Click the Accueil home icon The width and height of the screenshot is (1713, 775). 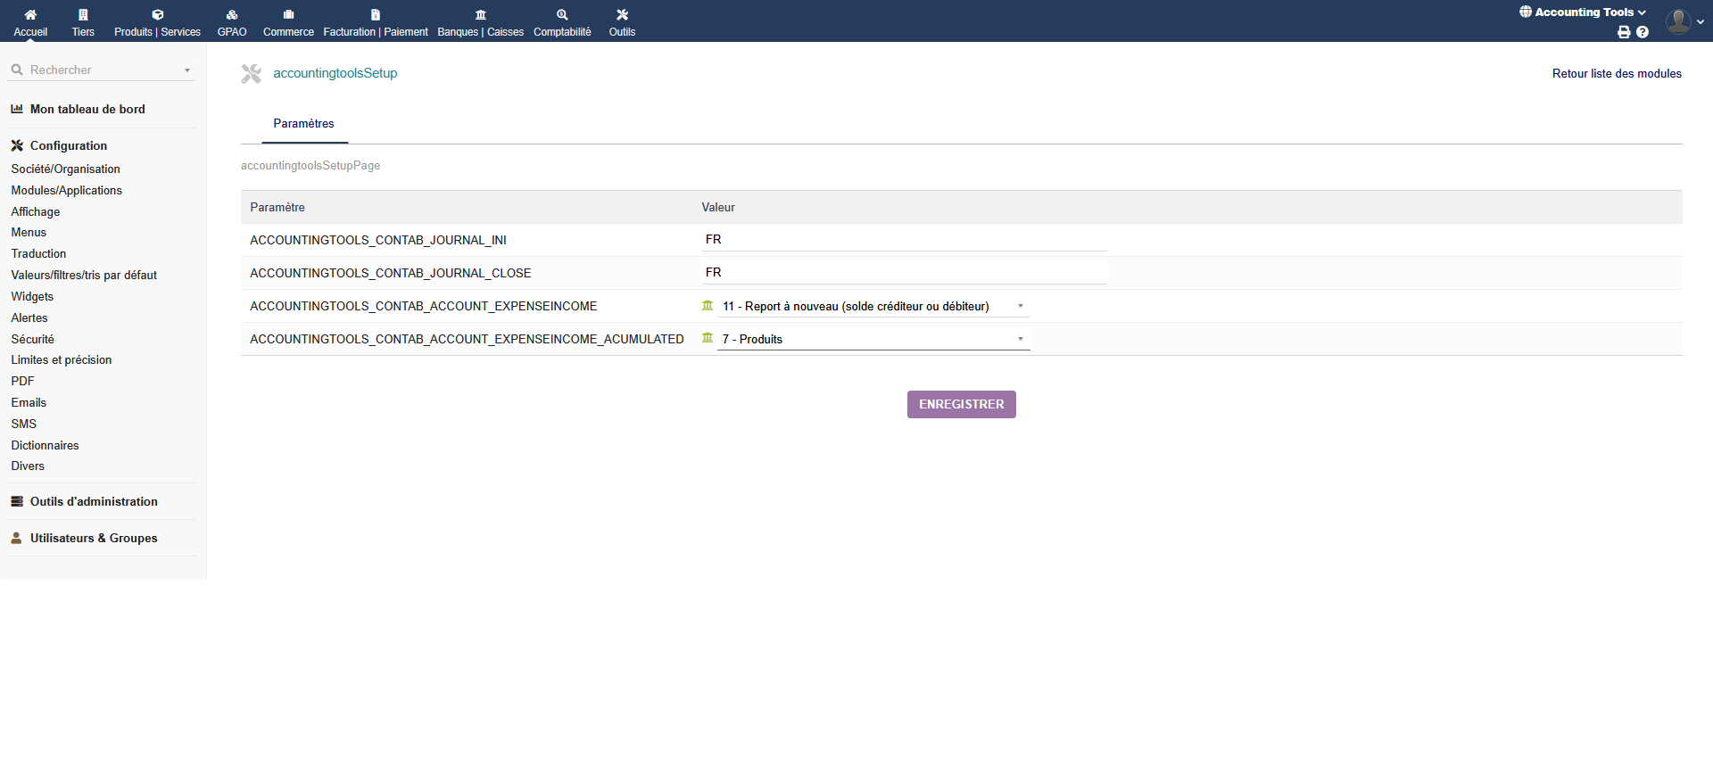click(30, 15)
